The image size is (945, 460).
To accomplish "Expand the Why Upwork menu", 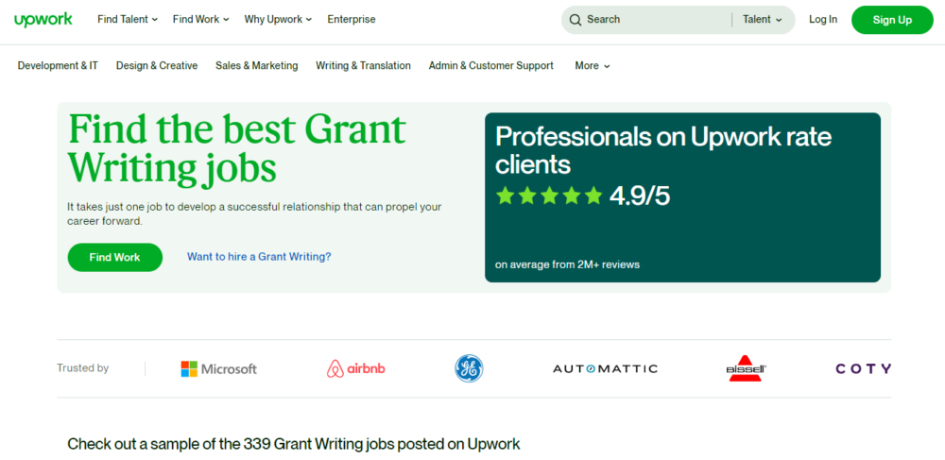I will click(278, 19).
